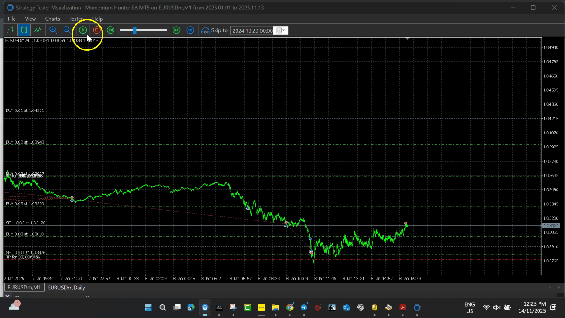Viewport: 565px width, 318px height.
Task: Focus the Skip to date field
Action: coord(252,30)
